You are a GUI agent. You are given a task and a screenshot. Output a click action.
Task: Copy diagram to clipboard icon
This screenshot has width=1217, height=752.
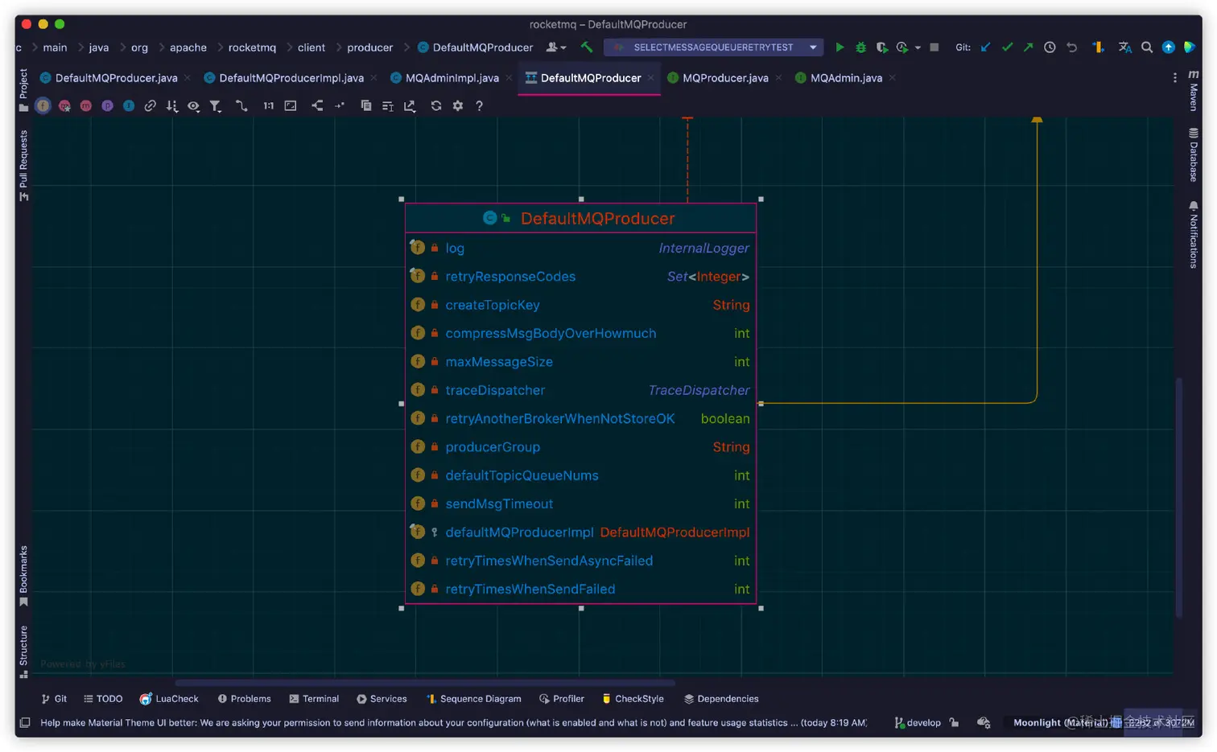[x=366, y=106]
